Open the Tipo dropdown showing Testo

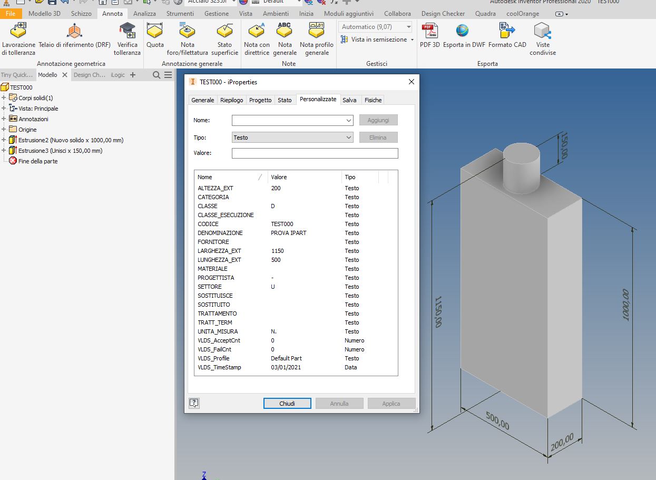pos(292,138)
